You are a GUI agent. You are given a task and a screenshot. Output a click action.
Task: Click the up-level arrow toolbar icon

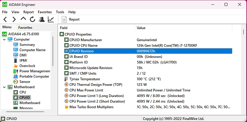pos(23,19)
